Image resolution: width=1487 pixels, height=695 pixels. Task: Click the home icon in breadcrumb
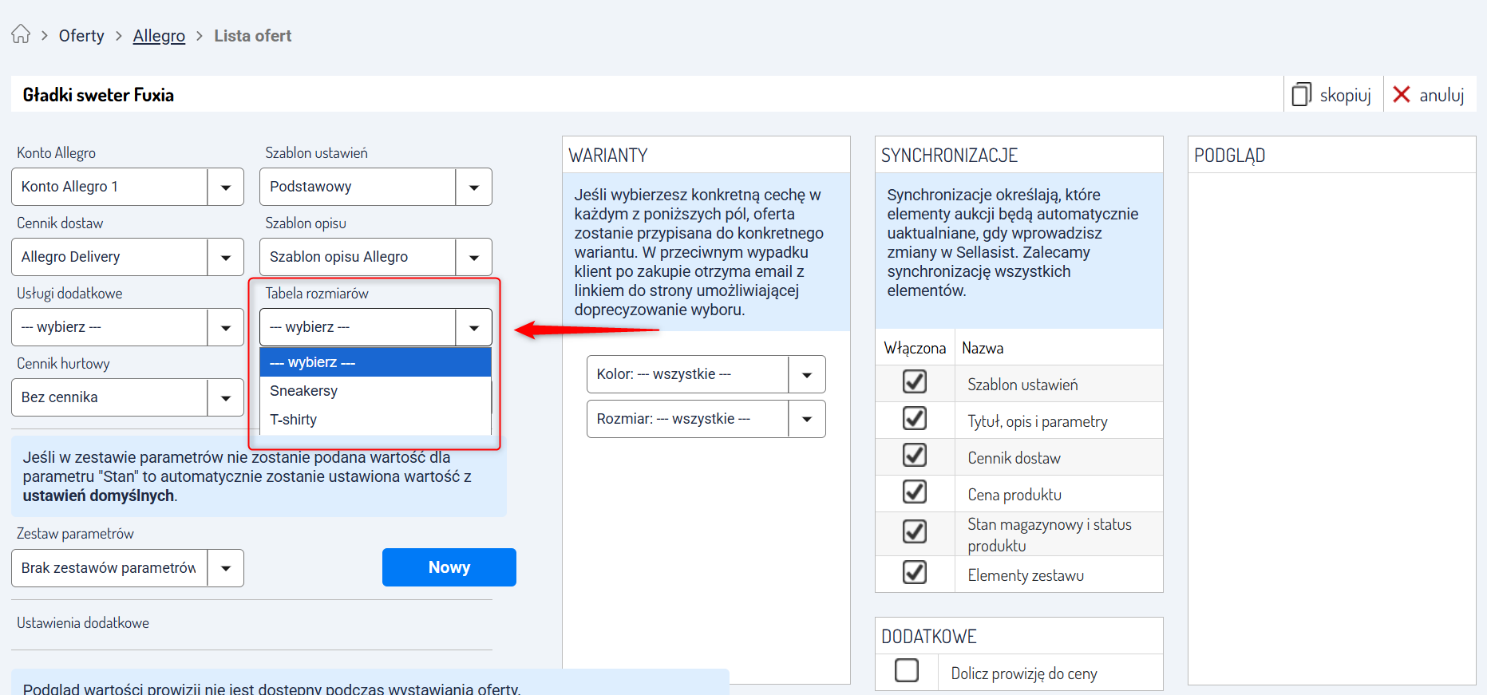point(21,34)
